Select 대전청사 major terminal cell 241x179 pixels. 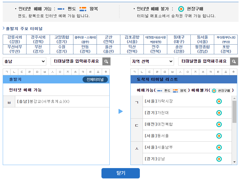[x=156, y=39]
